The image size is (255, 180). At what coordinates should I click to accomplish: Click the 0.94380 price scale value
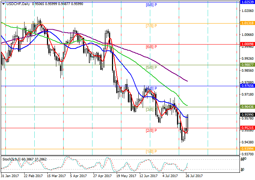(247, 142)
